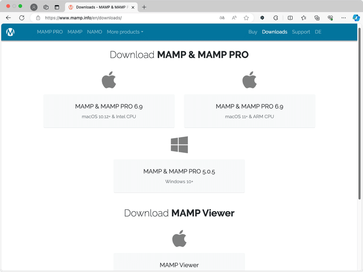Download the MAMP Viewer card
Viewport: 363px width, 272px height.
179,262
